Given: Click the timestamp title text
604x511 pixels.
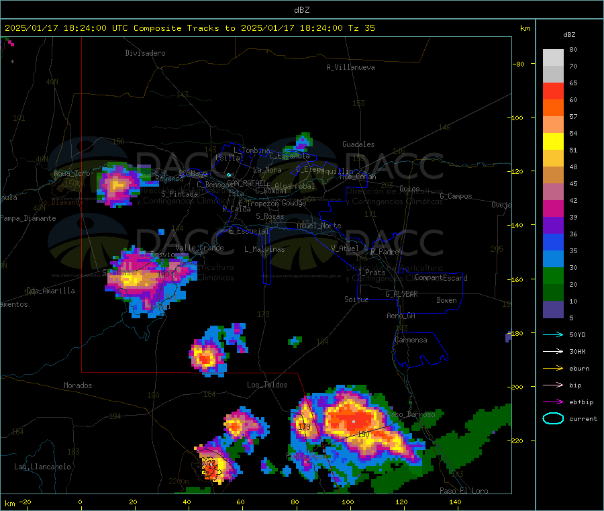Looking at the screenshot, I should pos(190,28).
